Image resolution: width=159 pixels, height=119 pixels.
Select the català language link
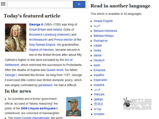pos(98,46)
